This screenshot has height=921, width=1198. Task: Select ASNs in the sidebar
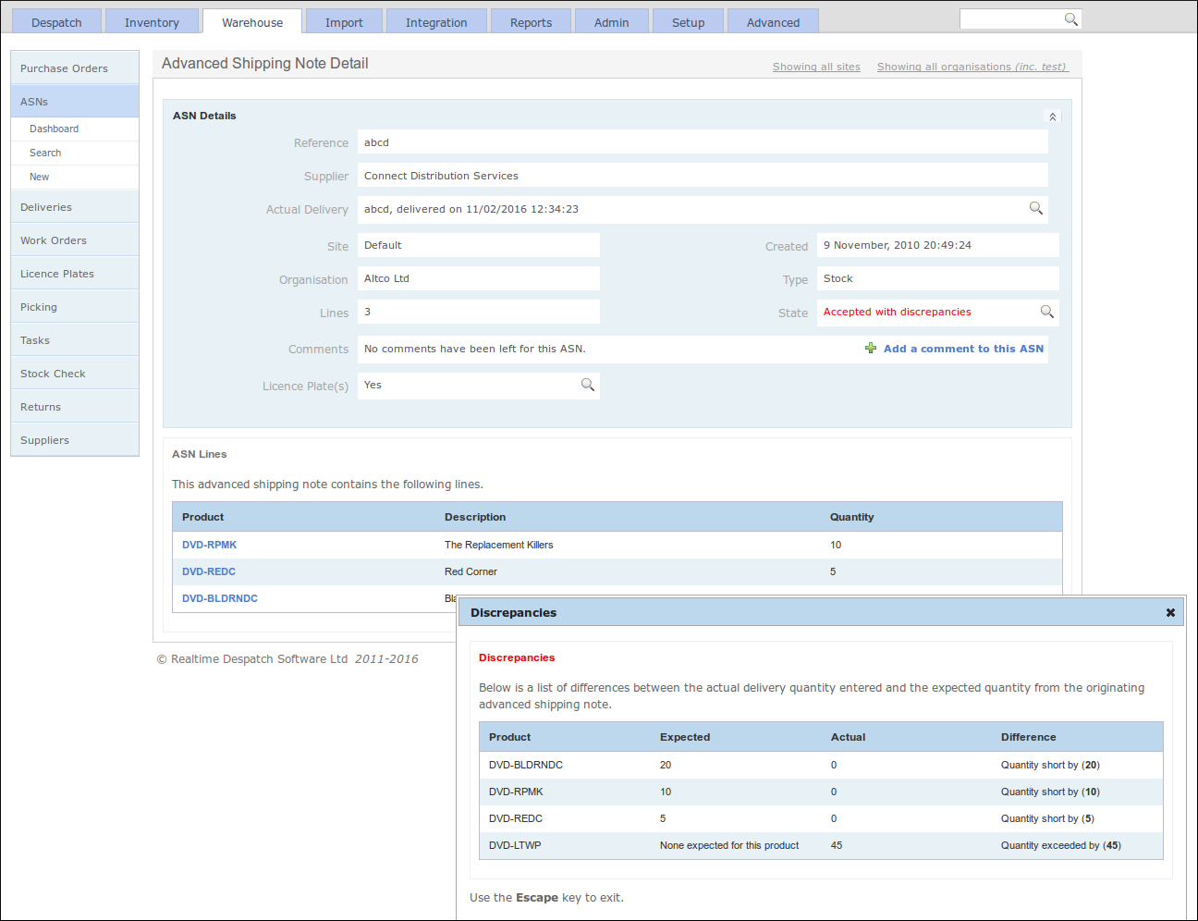tap(75, 102)
